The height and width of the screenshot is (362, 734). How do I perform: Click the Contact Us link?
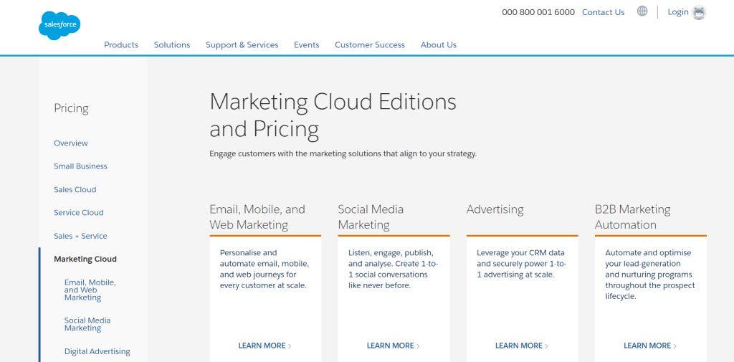coord(603,12)
